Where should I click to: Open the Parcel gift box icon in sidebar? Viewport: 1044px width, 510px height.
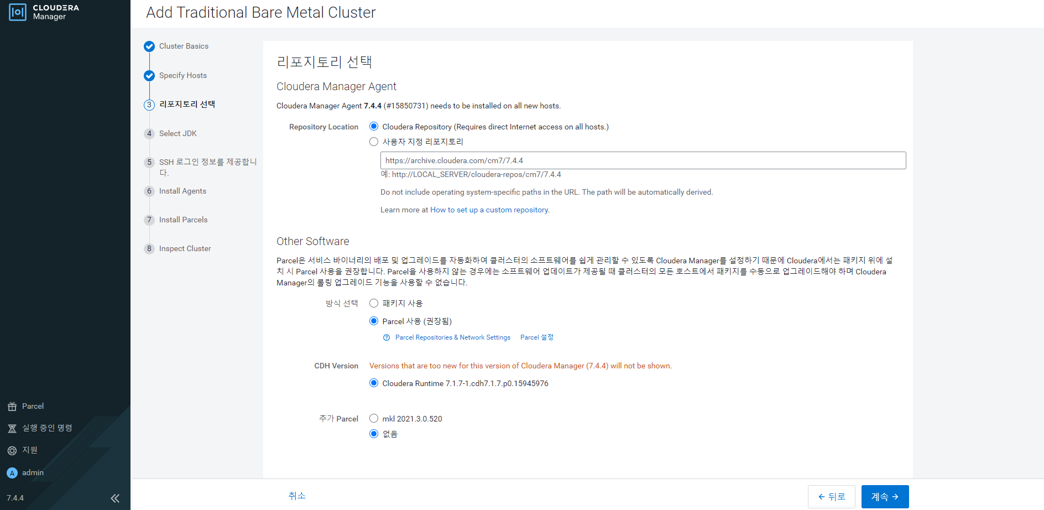(12, 407)
